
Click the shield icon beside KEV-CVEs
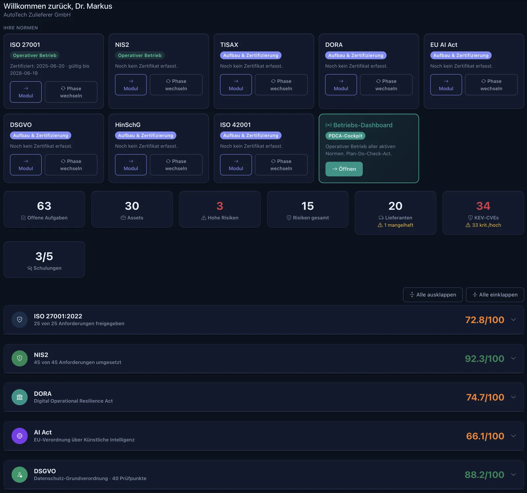click(470, 218)
